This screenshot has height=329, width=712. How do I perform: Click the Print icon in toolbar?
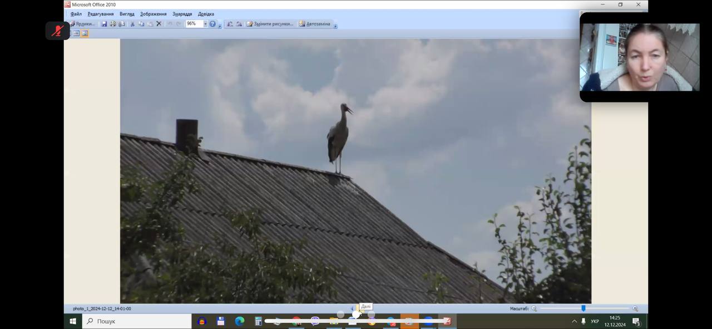(x=113, y=24)
